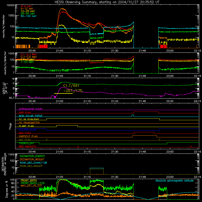Click the "PARTICLE_FLAG" label
Viewport: 202px width, 202px height.
(28, 136)
